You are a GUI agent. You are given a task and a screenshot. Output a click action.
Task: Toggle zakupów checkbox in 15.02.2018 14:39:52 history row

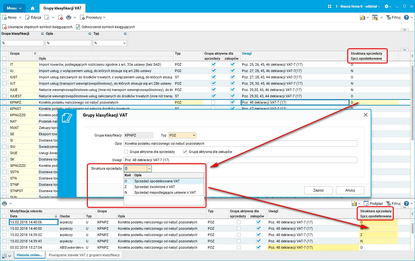tap(258, 235)
